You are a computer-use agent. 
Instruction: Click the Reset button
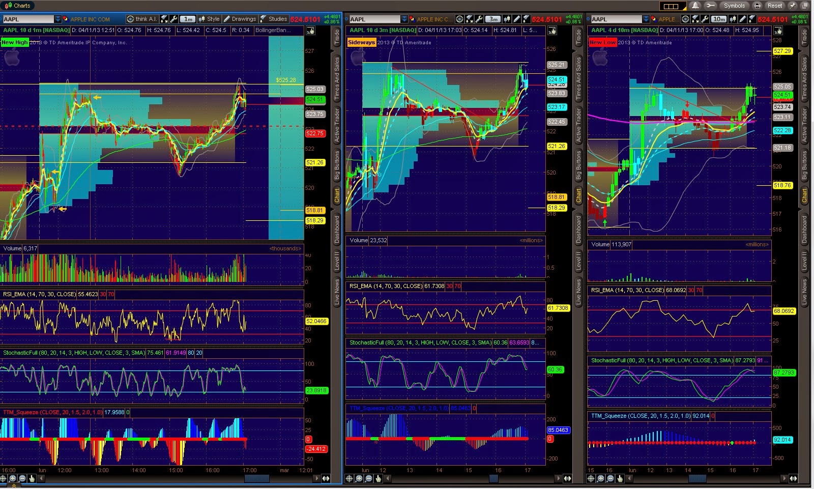point(775,6)
